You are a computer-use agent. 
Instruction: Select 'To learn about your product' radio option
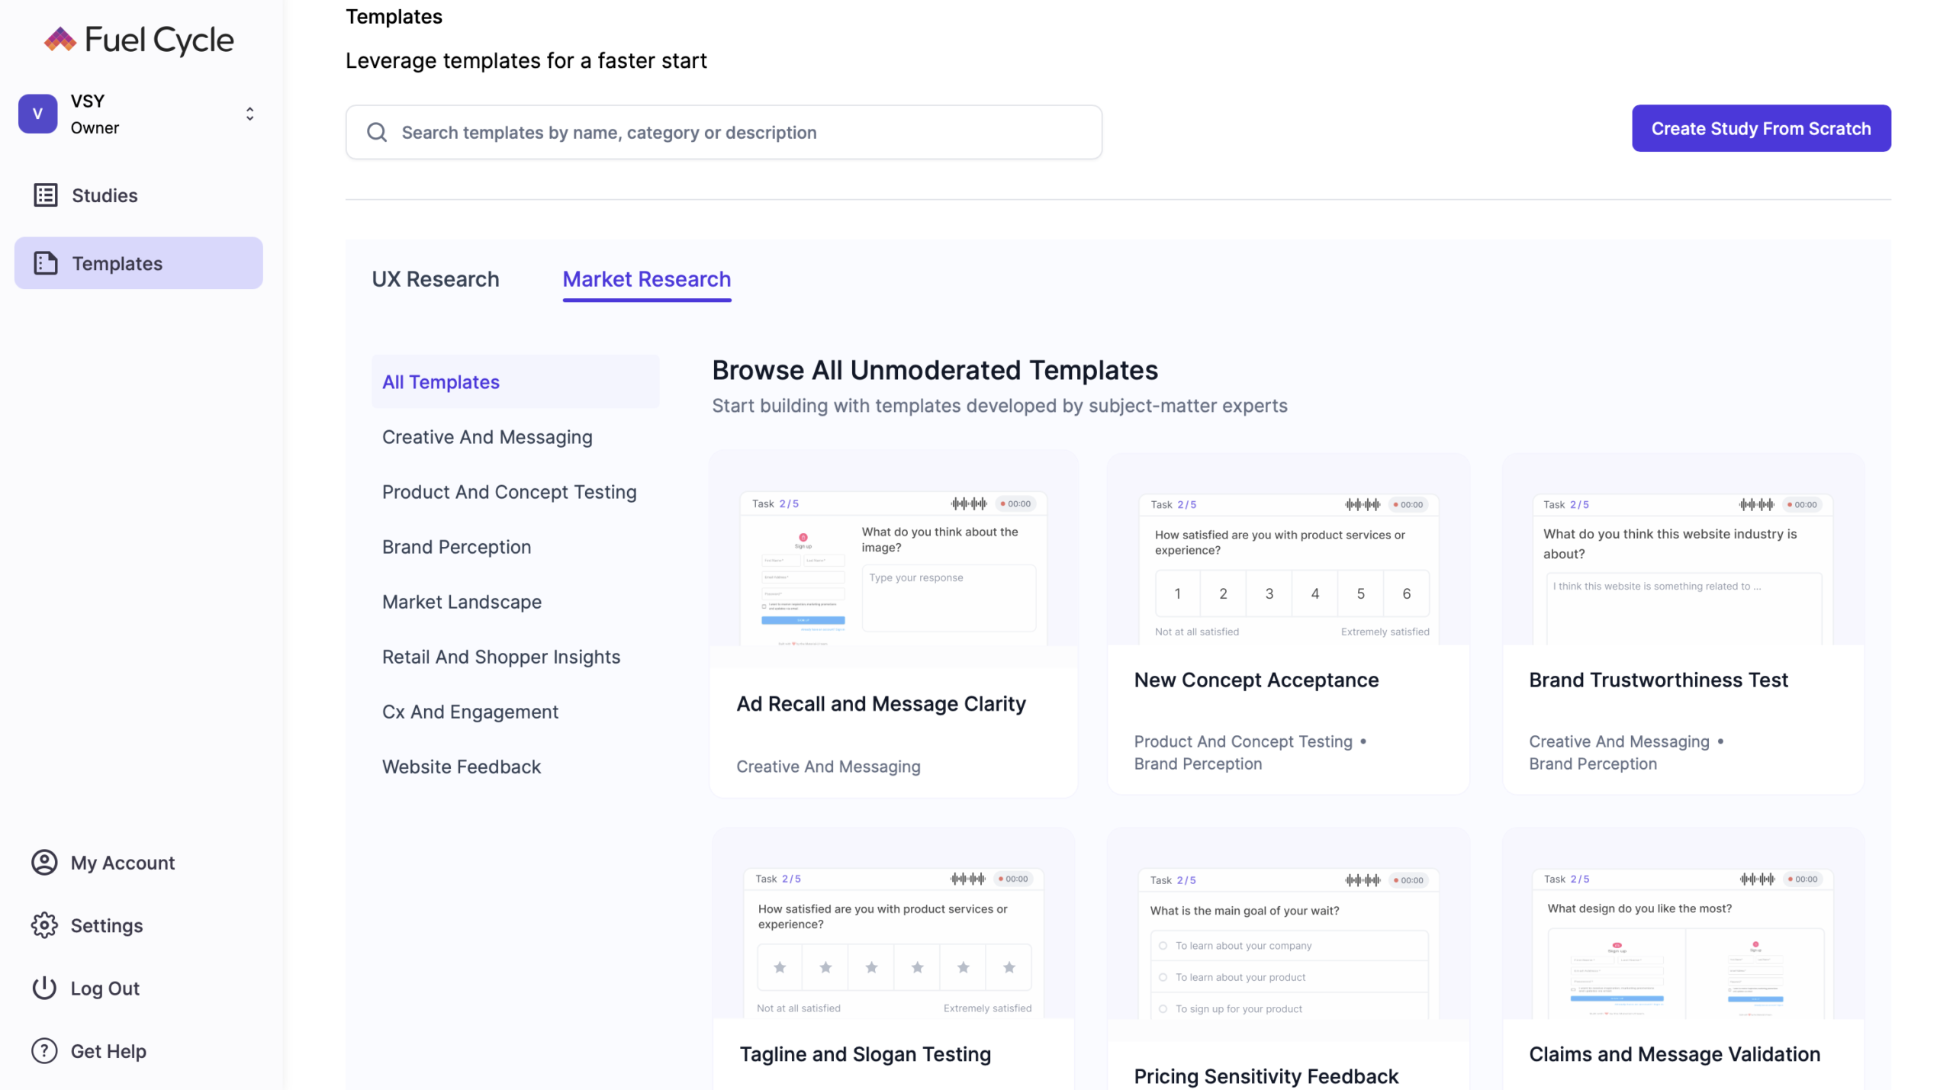(x=1163, y=977)
